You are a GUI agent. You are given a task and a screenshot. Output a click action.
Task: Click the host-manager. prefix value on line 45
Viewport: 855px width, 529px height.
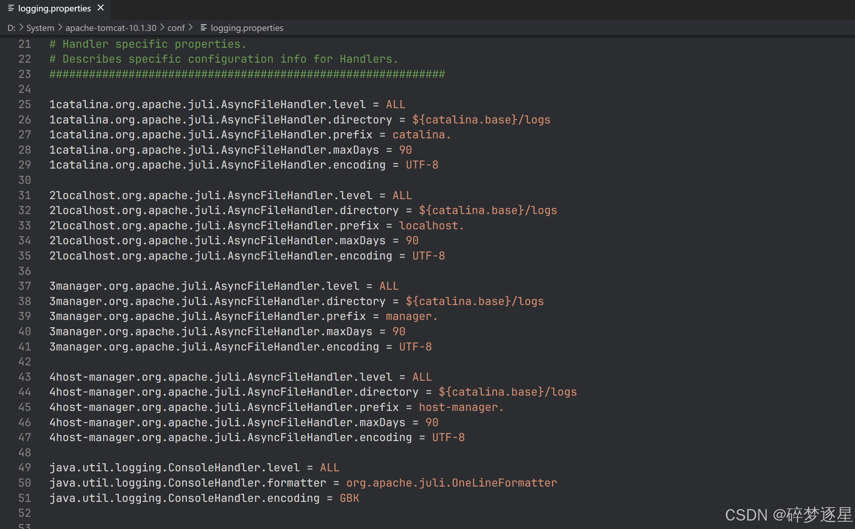461,407
